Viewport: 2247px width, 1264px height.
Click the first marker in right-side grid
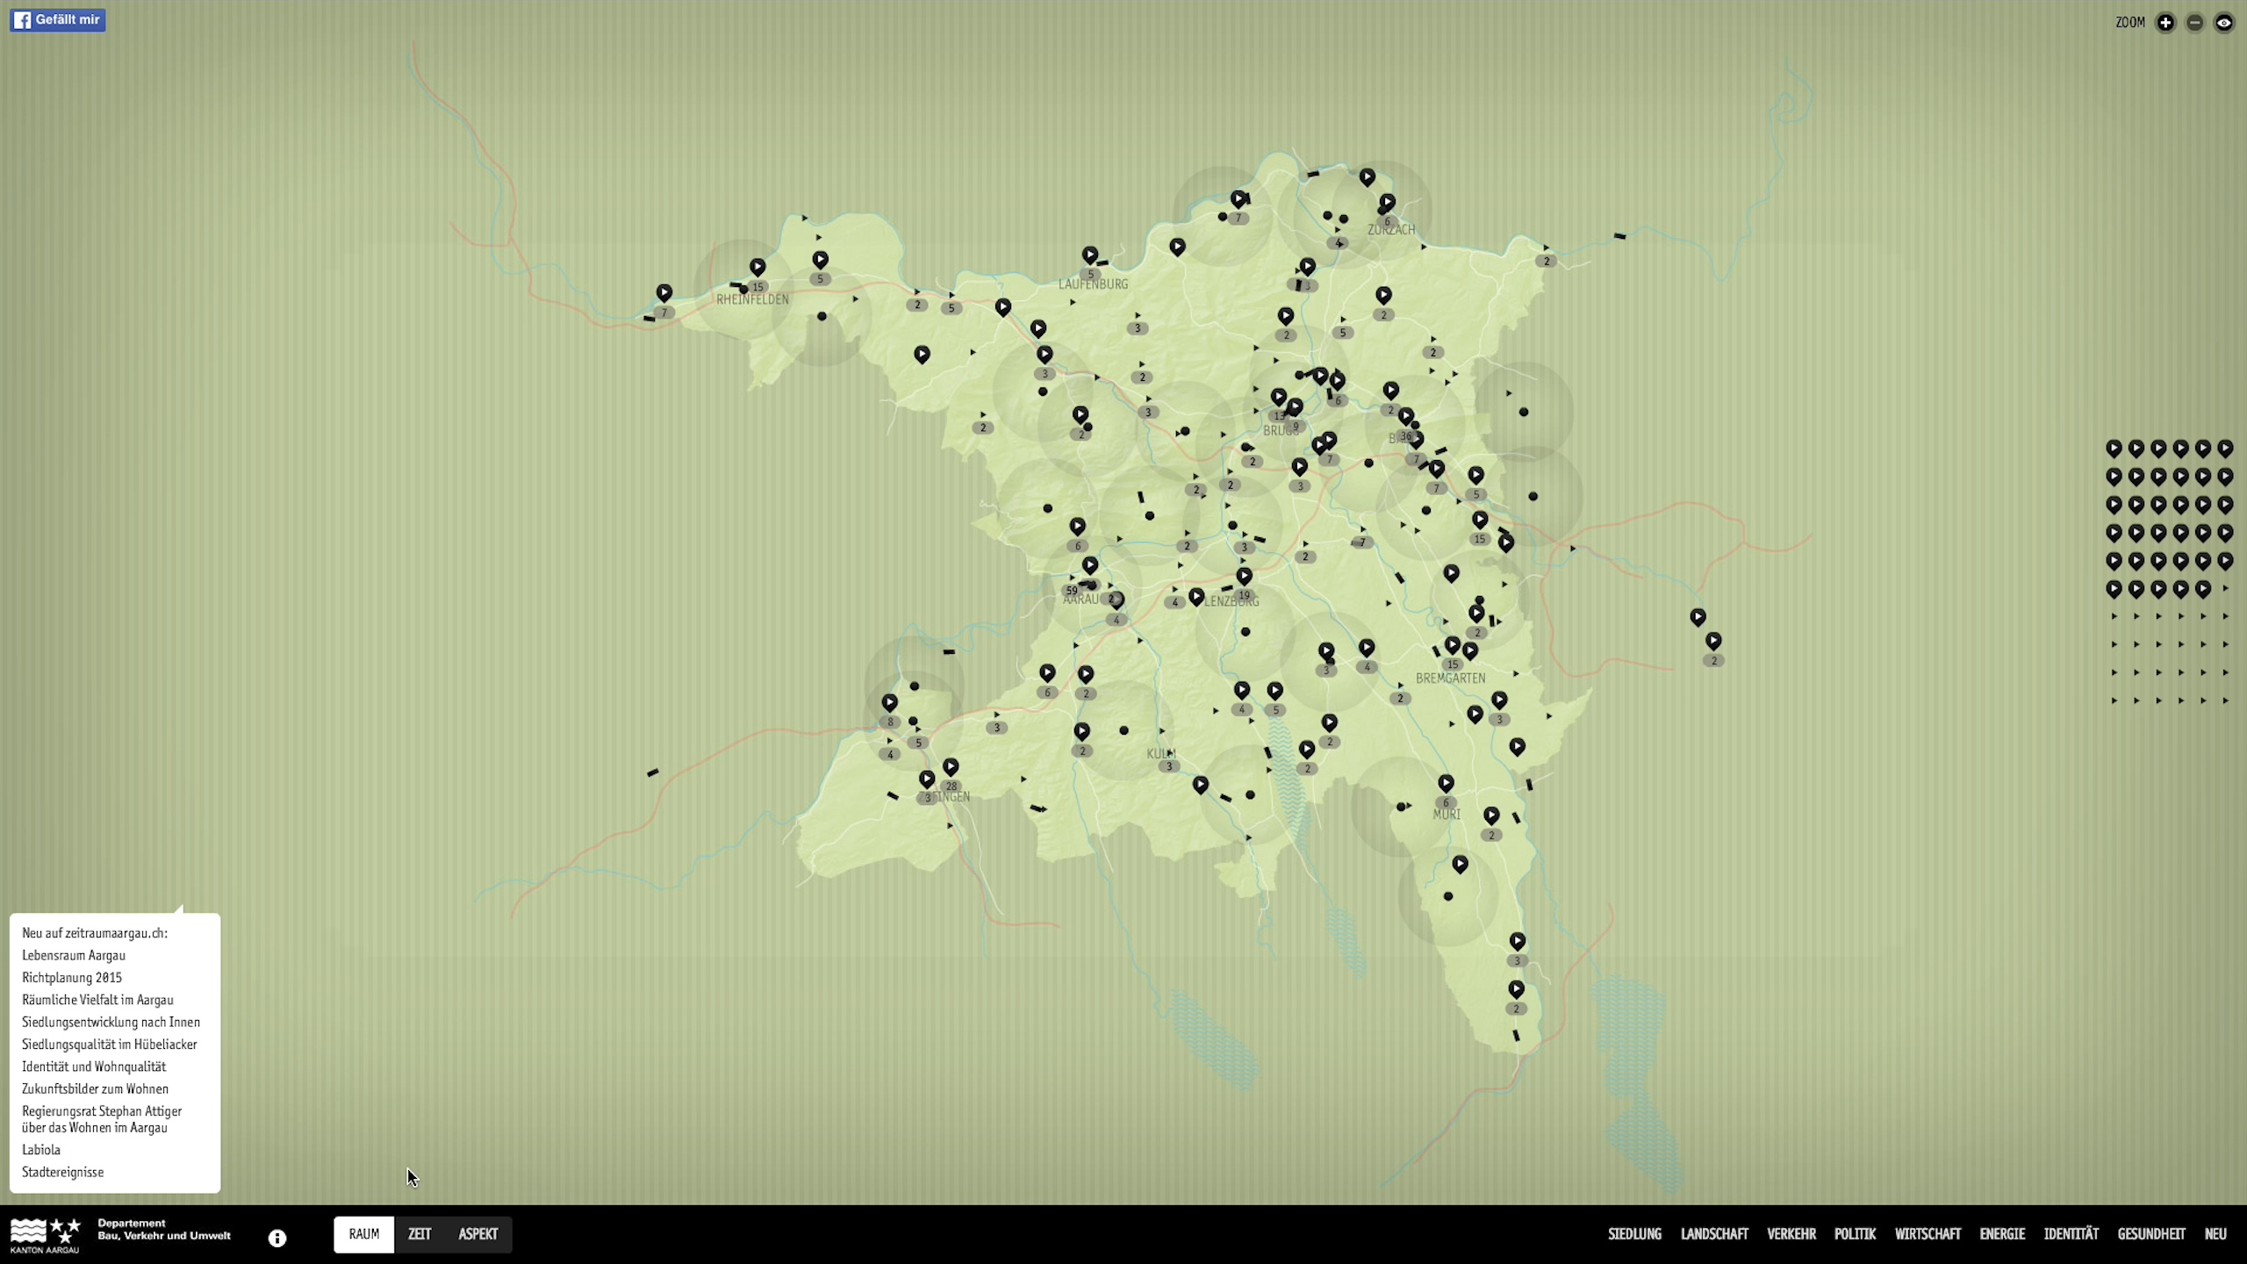click(2114, 448)
